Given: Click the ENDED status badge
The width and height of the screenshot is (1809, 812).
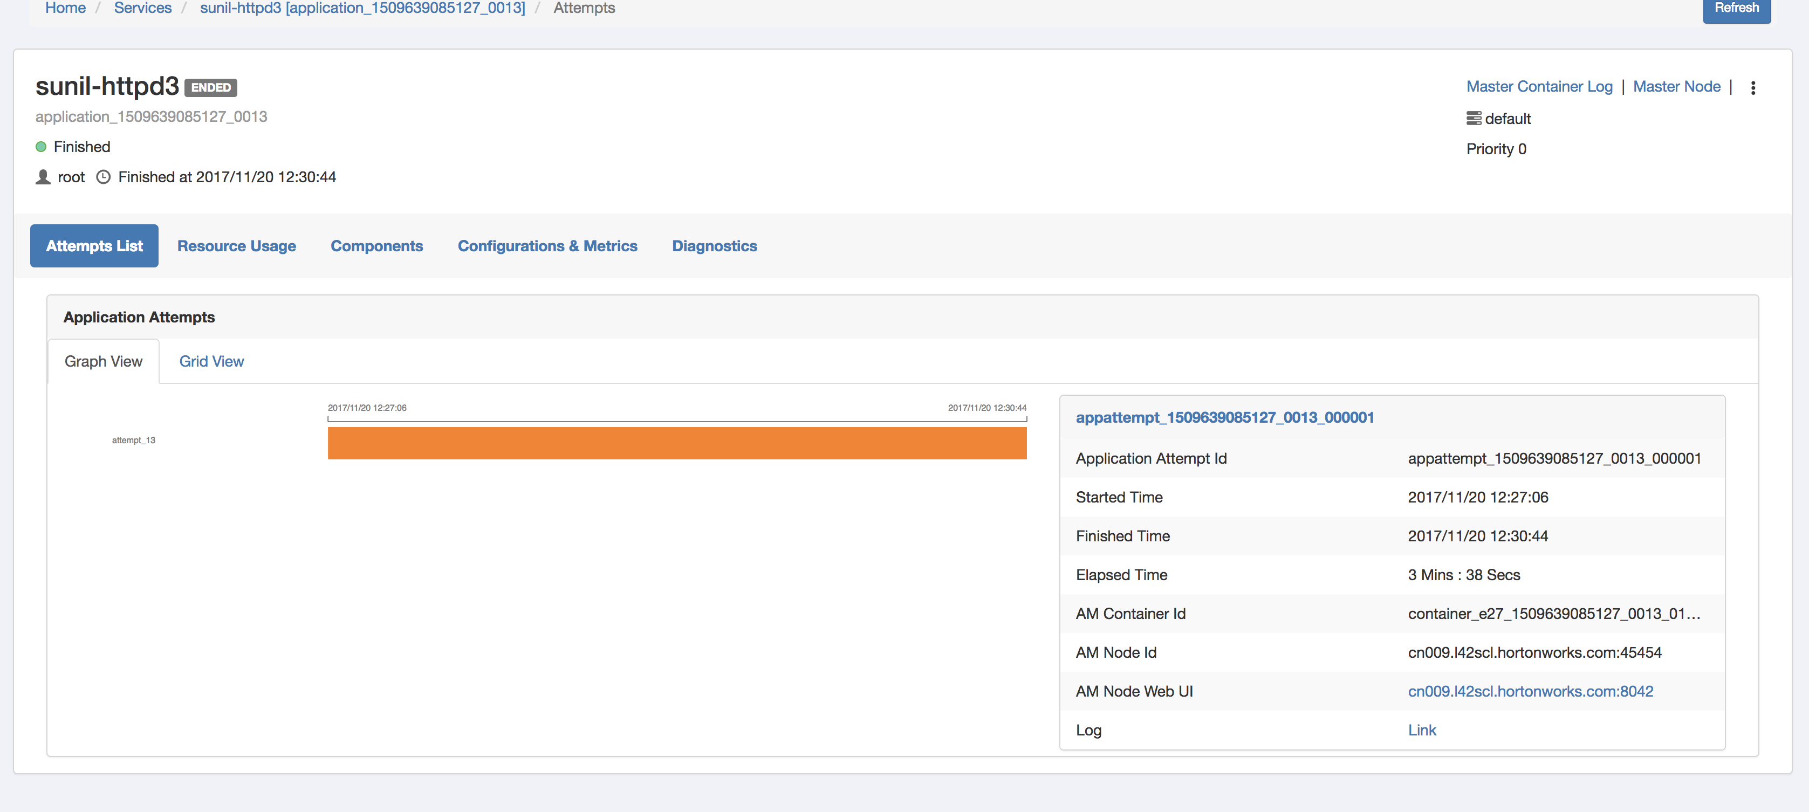Looking at the screenshot, I should (211, 88).
